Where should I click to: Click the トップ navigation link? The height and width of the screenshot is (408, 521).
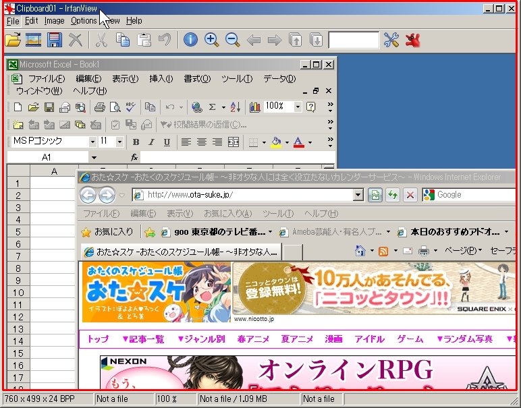tap(98, 339)
